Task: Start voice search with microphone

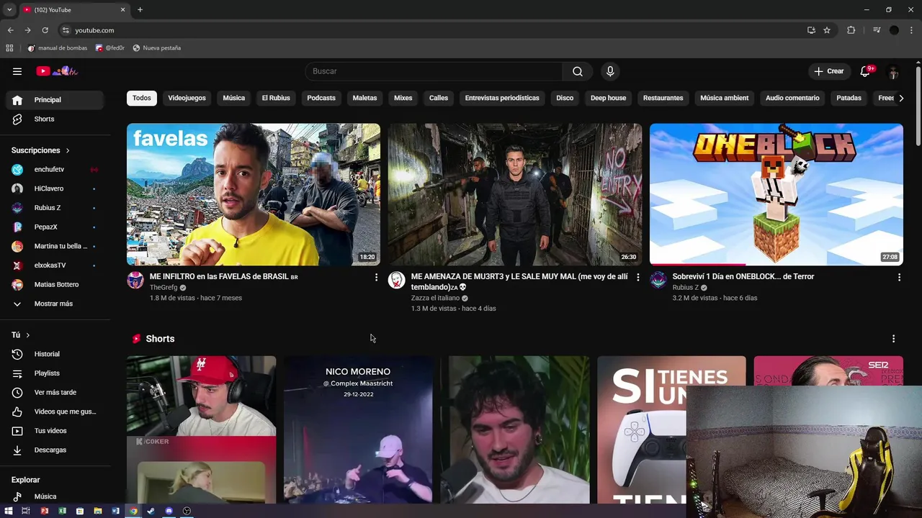Action: 610,71
